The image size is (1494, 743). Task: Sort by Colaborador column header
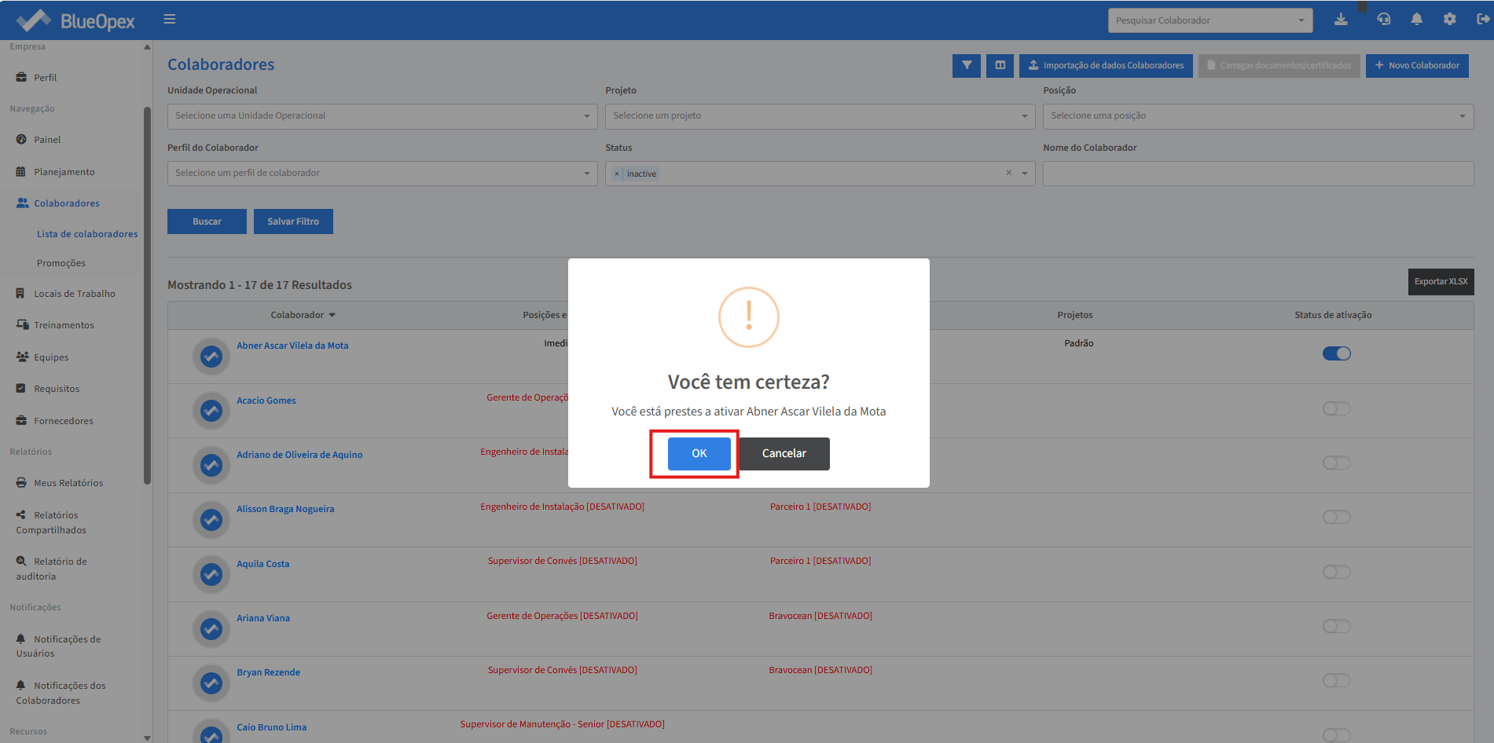(303, 315)
